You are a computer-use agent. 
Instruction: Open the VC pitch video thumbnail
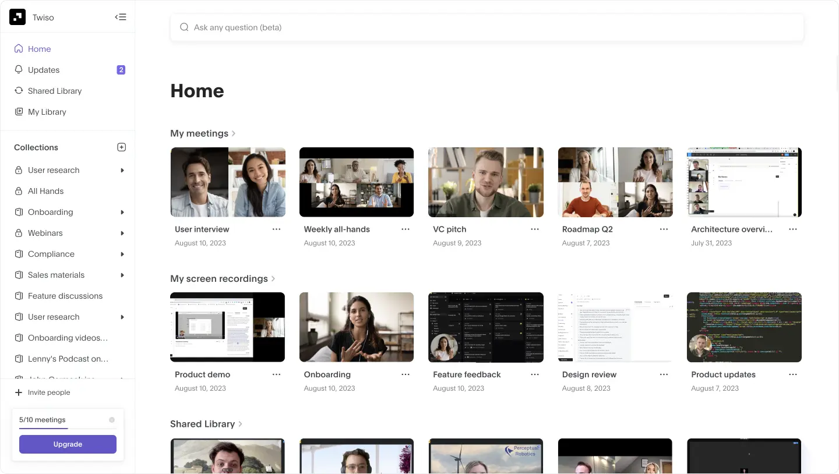click(486, 182)
